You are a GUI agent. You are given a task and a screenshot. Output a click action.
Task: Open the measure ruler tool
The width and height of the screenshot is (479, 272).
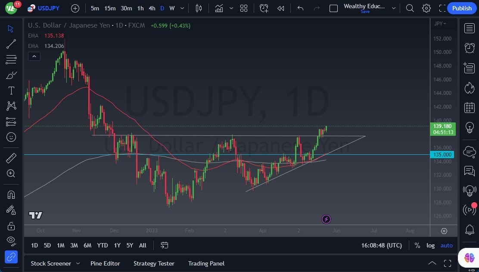11,158
